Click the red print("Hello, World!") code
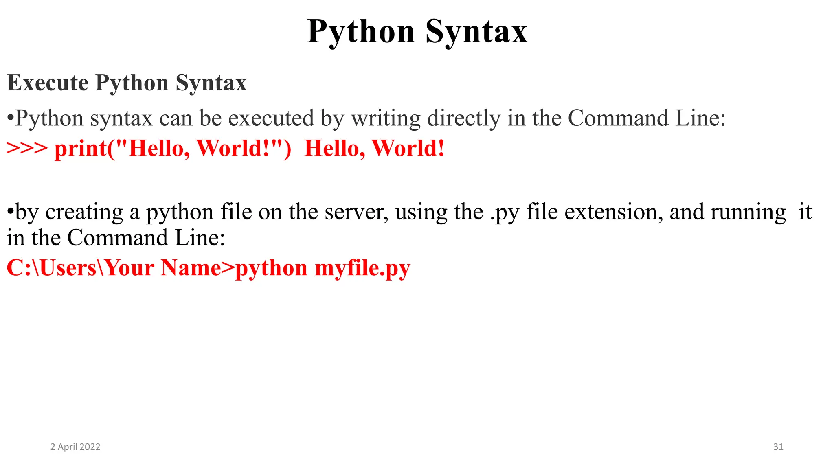 tap(173, 148)
